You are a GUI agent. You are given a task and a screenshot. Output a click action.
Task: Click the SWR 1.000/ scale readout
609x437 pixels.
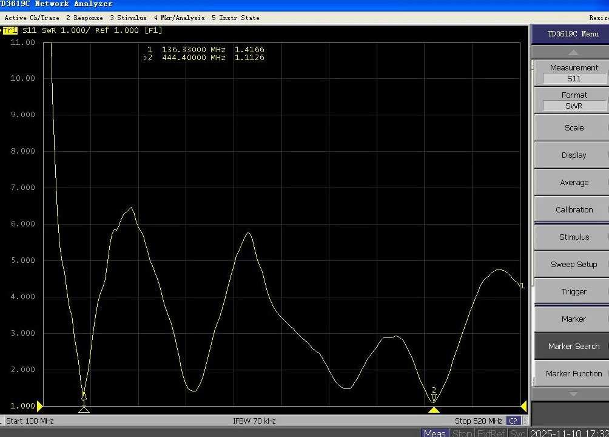[x=66, y=30]
